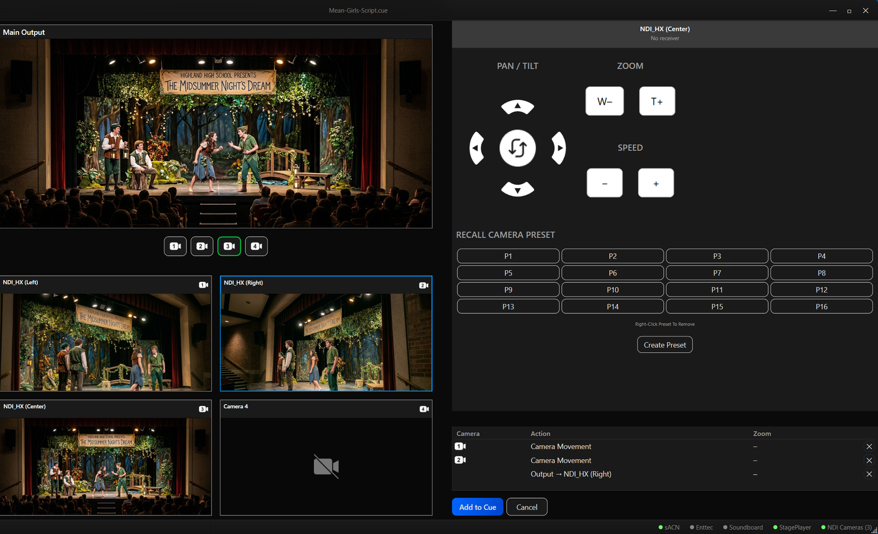Recall camera preset P16

821,306
